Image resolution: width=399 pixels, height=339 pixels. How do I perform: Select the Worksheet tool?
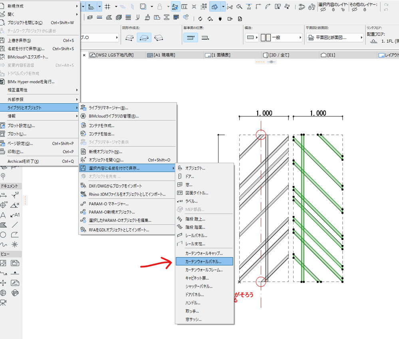tap(15, 283)
